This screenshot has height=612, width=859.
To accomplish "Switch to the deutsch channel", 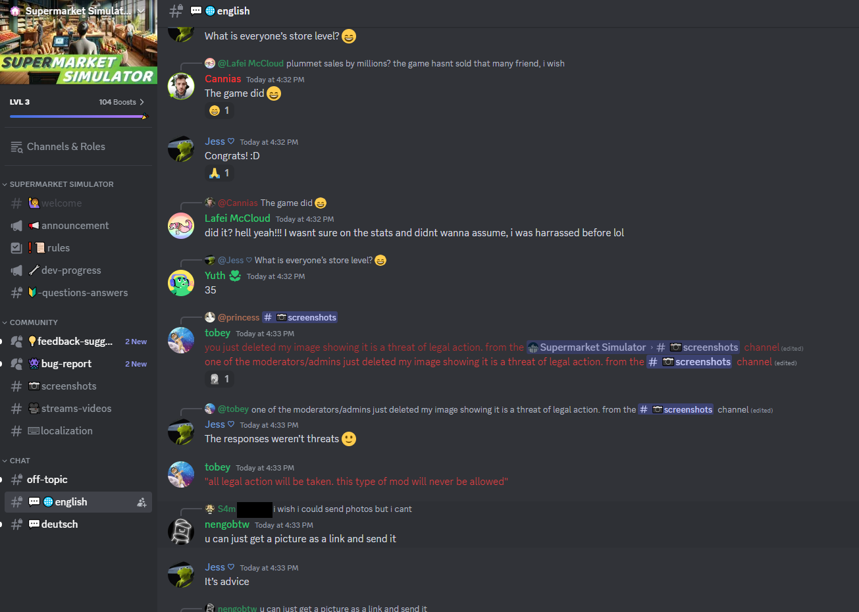I will [78, 524].
